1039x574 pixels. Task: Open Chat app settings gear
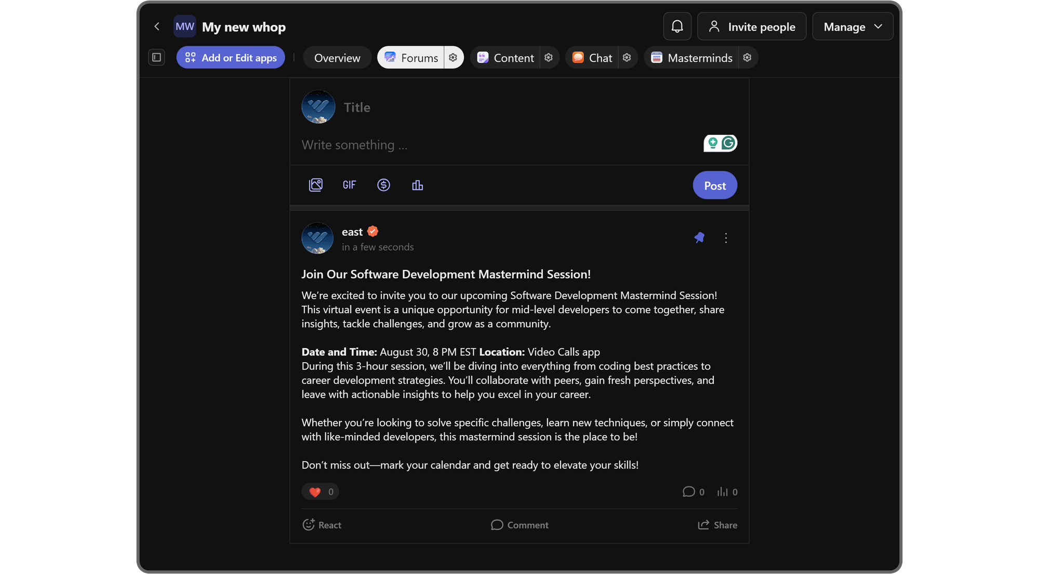point(627,58)
